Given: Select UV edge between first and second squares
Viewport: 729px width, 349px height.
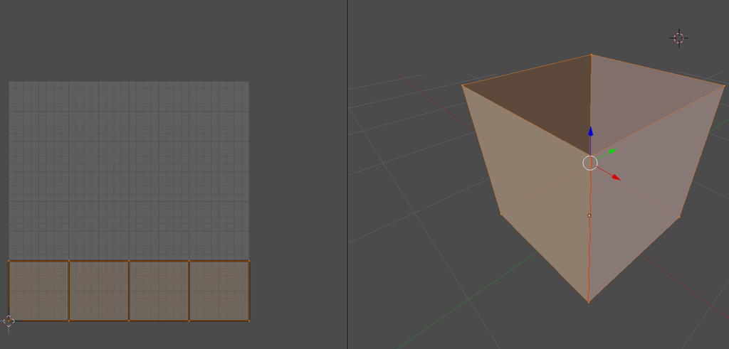Looking at the screenshot, I should (x=69, y=291).
